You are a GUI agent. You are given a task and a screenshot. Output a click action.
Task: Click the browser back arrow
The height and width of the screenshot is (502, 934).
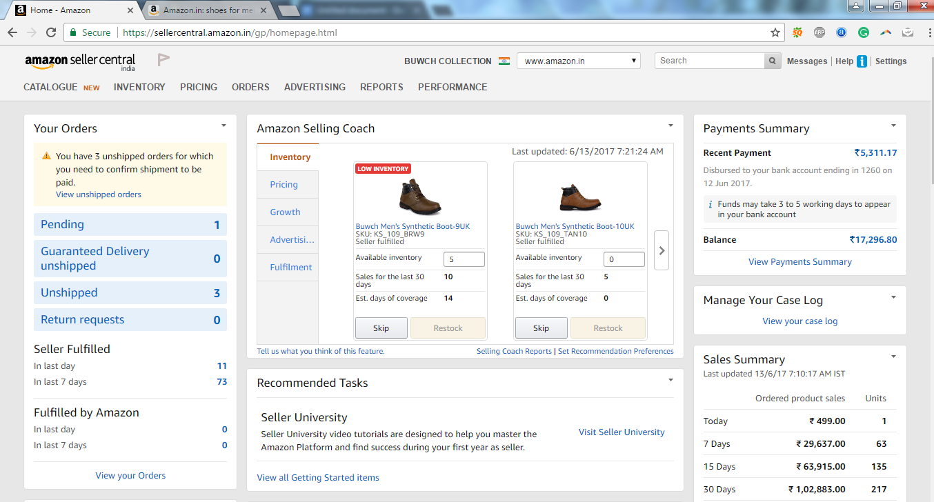12,32
